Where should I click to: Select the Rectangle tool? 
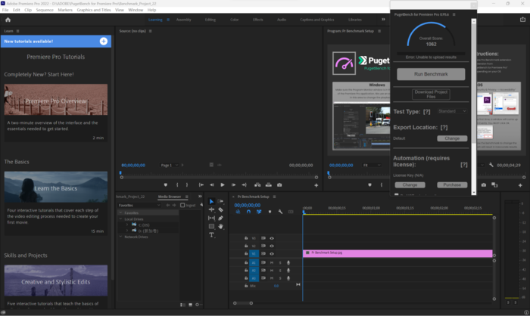click(x=211, y=226)
